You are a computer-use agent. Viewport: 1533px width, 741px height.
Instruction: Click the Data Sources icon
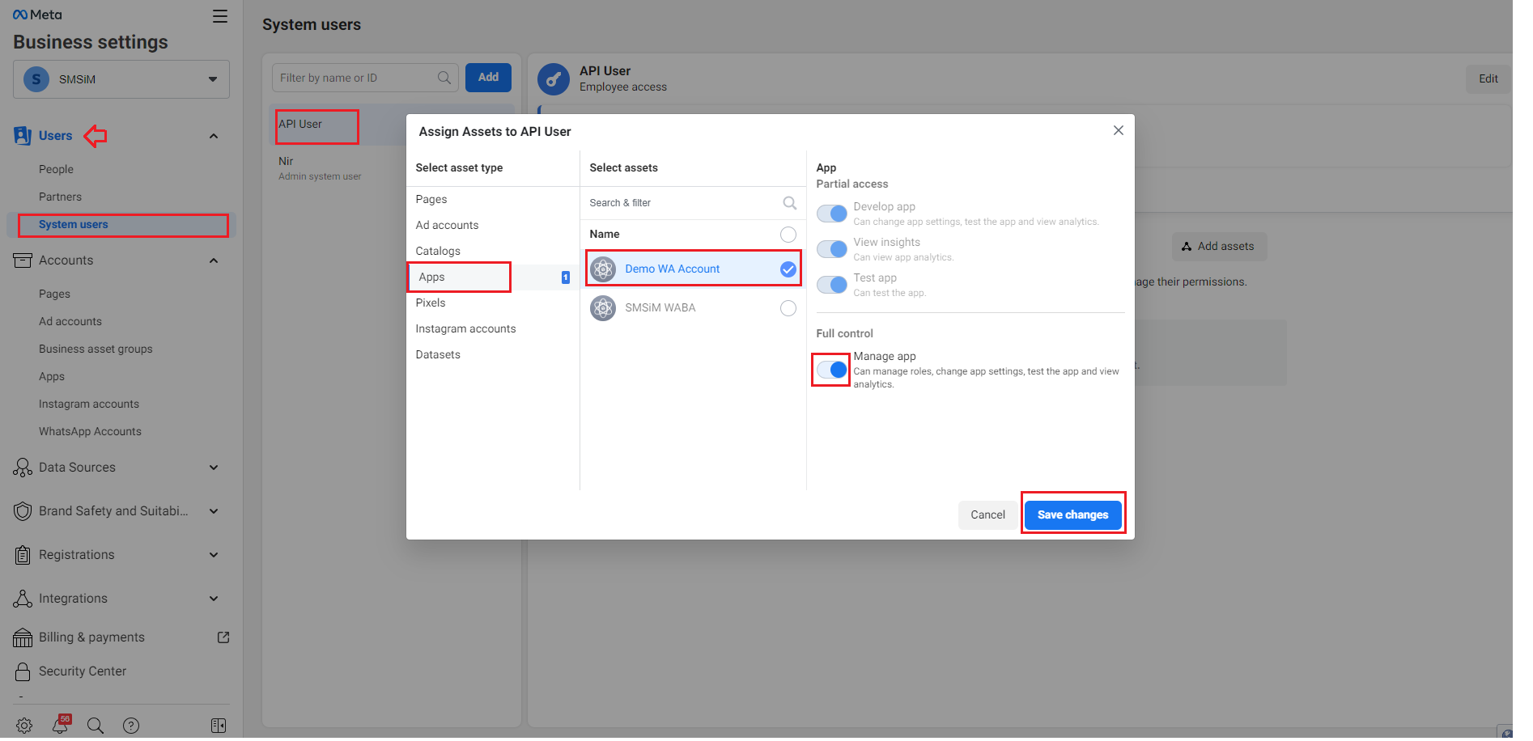coord(23,468)
